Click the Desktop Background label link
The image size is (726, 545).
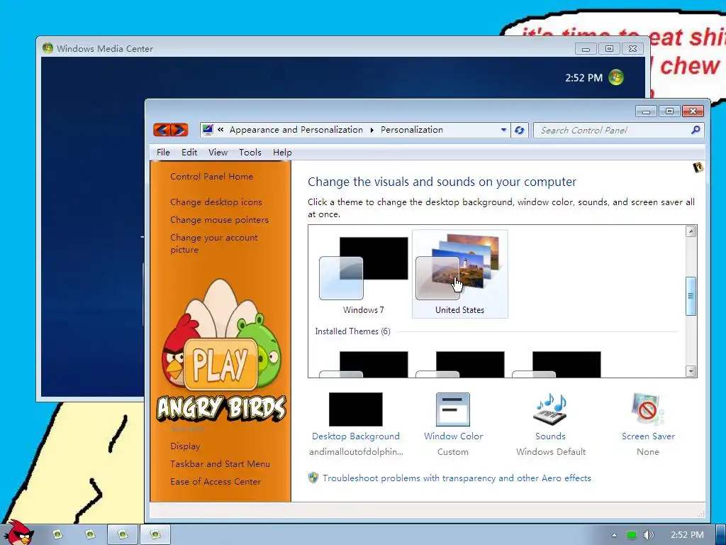click(356, 436)
